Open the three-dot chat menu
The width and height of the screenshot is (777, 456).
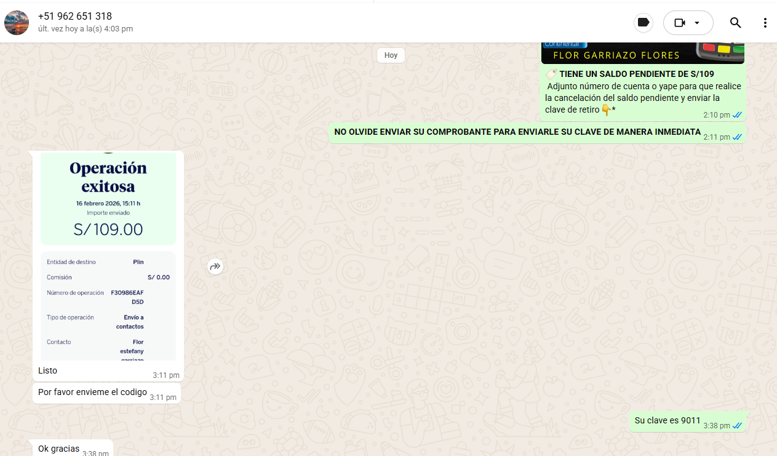(x=765, y=23)
